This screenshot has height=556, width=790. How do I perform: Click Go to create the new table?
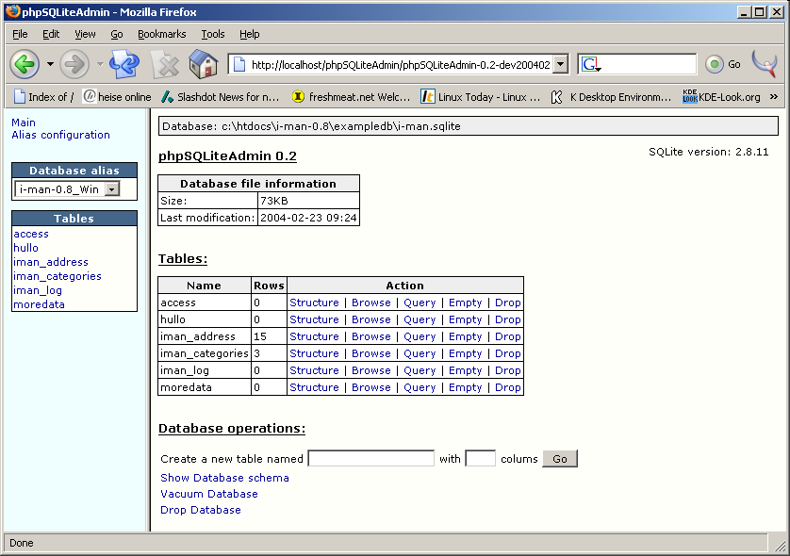(x=560, y=458)
